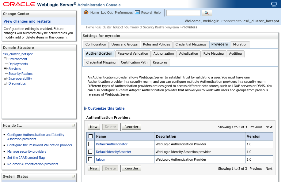
Task: Click the Home house icon
Action: pos(86,12)
